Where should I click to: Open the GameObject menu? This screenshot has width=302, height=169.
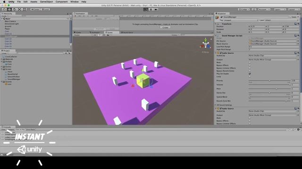(46, 2)
